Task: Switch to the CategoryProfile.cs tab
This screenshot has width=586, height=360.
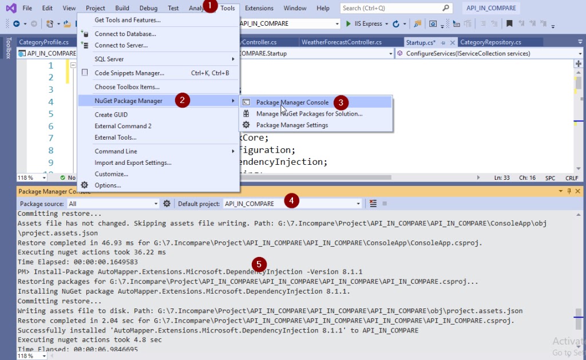Action: (43, 42)
